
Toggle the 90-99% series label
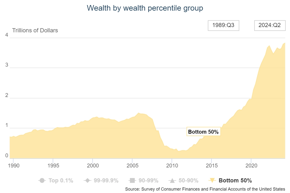click(x=148, y=181)
